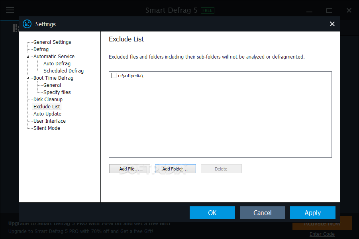Screen dimensions: 359x239
Task: Select Automatic Service tree item
Action: click(x=54, y=56)
